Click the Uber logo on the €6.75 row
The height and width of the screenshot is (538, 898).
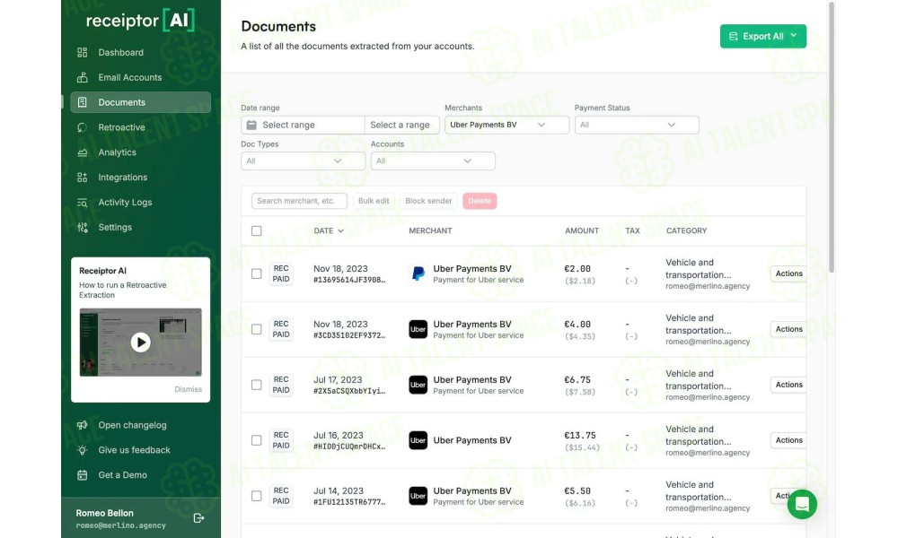point(418,385)
